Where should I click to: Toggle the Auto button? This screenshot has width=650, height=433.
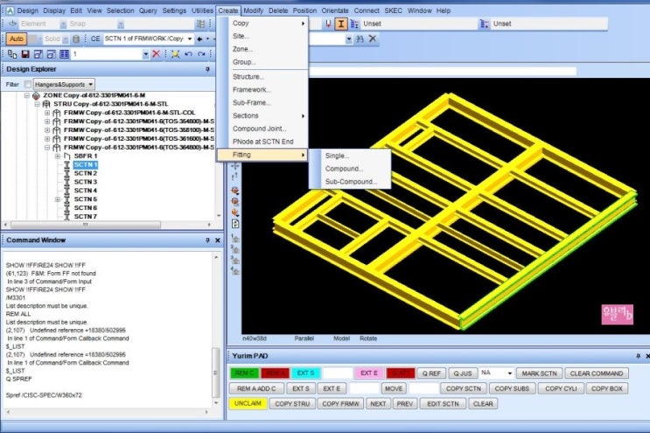[17, 39]
